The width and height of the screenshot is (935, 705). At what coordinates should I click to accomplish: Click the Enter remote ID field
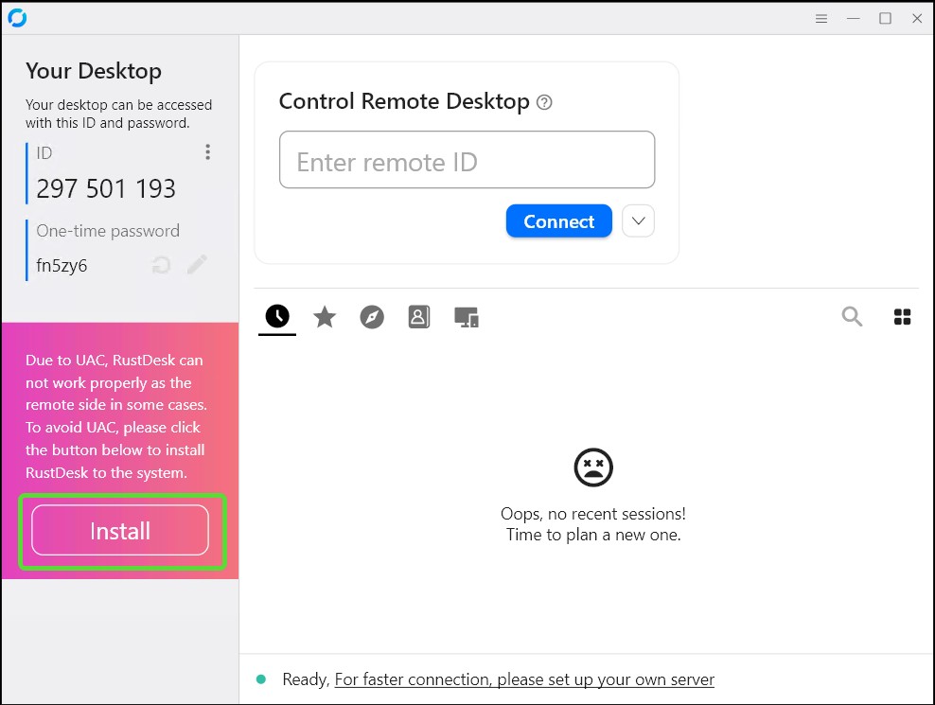pyautogui.click(x=467, y=161)
